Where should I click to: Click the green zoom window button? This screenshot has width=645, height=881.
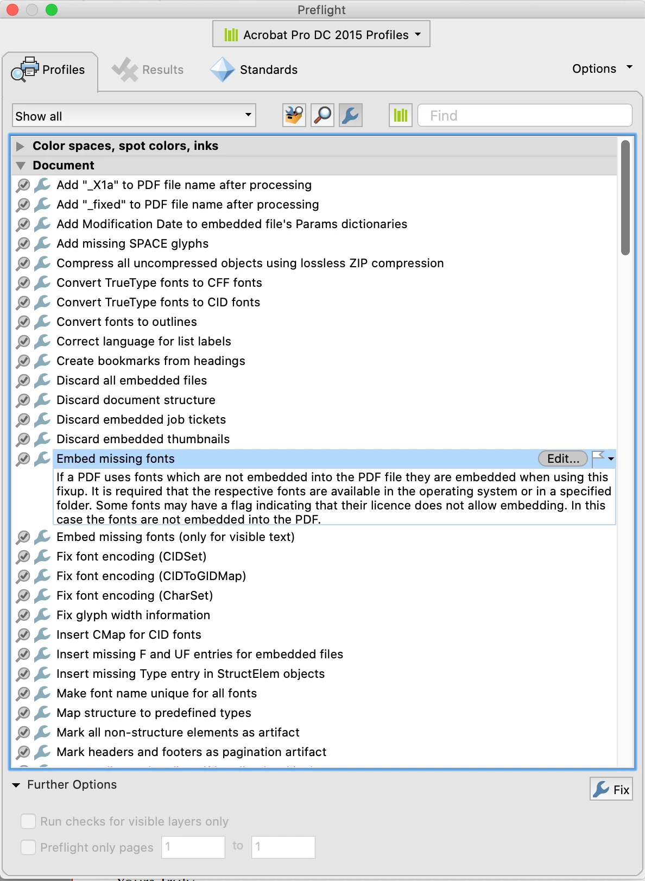tap(52, 10)
